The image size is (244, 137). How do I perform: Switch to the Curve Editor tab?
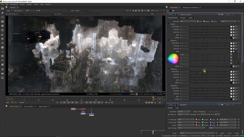pyautogui.click(x=29, y=107)
